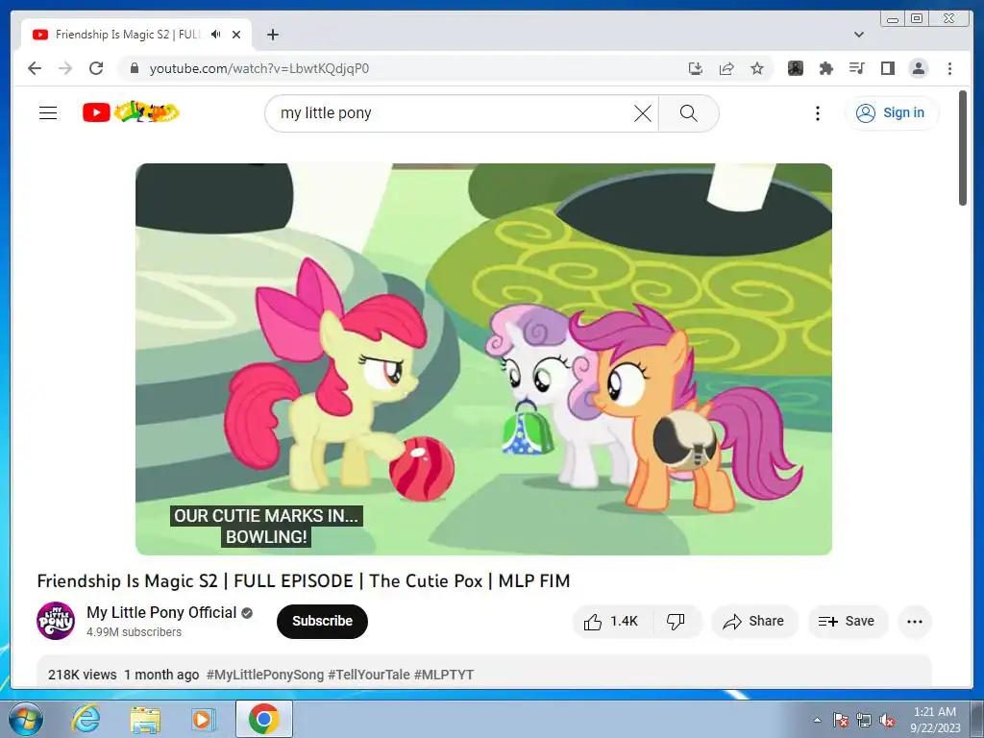Viewport: 984px width, 738px height.
Task: Install the app via address bar icon
Action: pyautogui.click(x=696, y=68)
